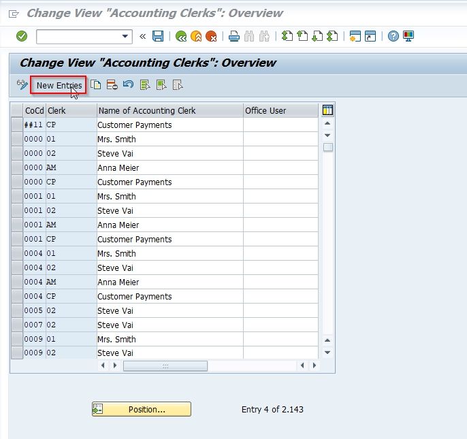
Task: Select row 0000 01 using row selector
Action: [x=17, y=139]
